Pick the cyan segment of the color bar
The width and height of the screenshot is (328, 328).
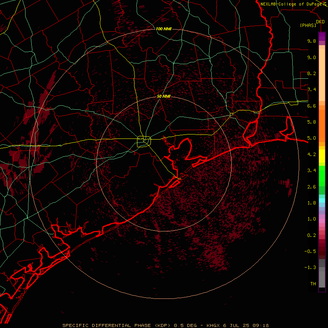[322, 200]
